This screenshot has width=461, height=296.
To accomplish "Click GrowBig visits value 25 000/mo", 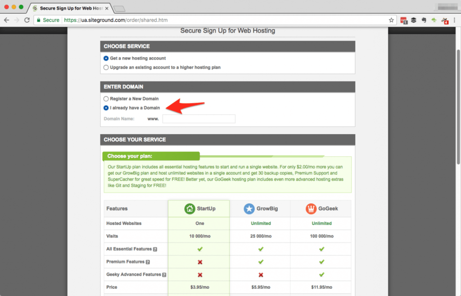I will pyautogui.click(x=261, y=236).
